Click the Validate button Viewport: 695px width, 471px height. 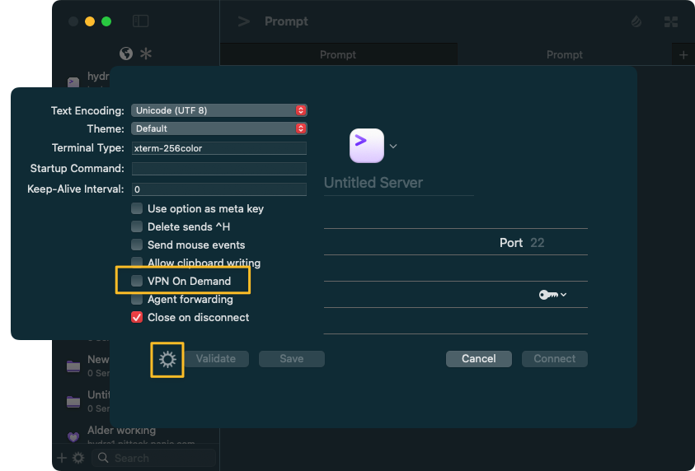pyautogui.click(x=216, y=358)
